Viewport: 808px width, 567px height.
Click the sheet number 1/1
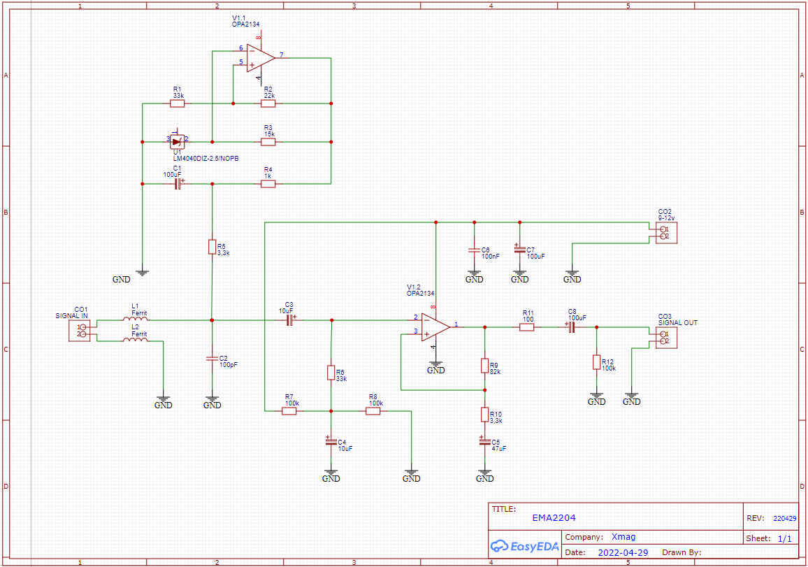[785, 538]
